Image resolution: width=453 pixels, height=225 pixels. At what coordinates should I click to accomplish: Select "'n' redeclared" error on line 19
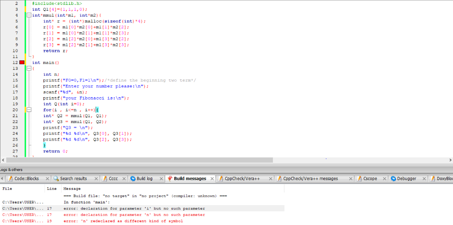[142, 221]
